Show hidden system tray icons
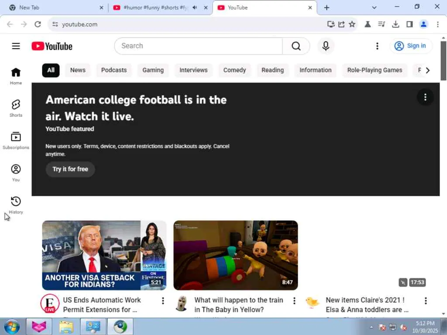 coord(371,327)
